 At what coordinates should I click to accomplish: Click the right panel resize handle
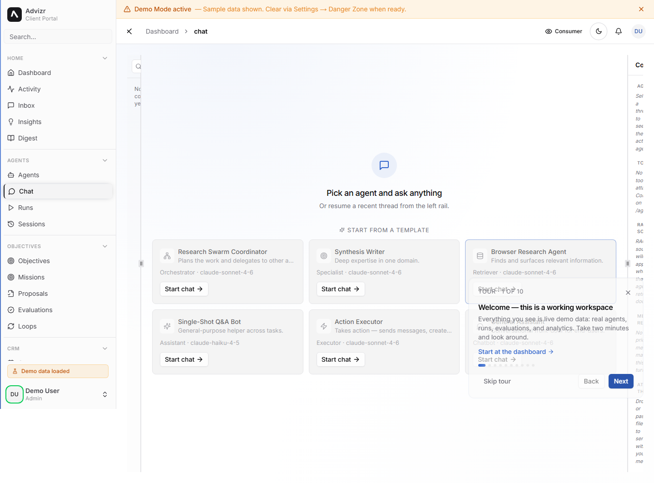[628, 264]
